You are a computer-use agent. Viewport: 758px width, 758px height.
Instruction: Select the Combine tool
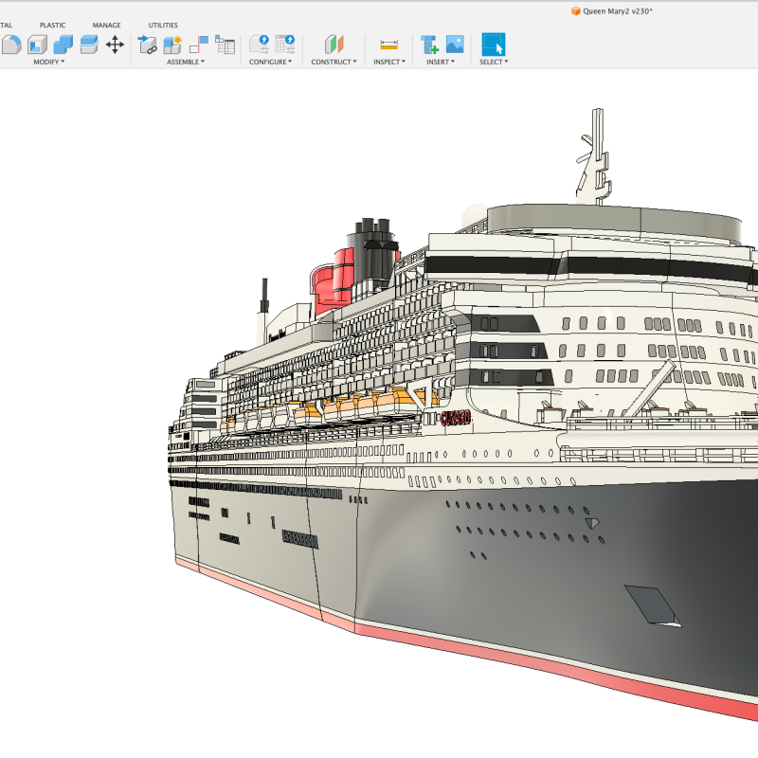[63, 45]
